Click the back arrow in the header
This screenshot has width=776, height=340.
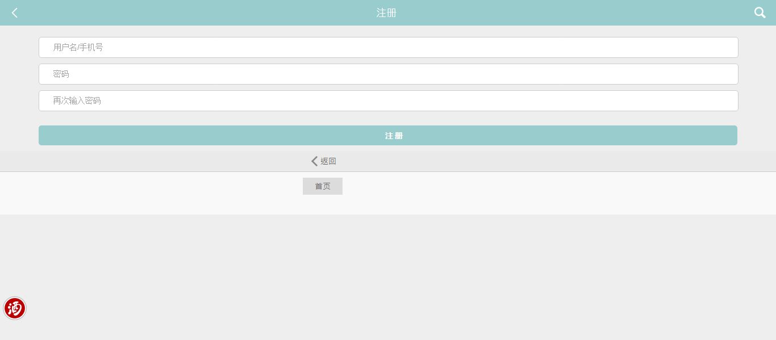[x=15, y=12]
